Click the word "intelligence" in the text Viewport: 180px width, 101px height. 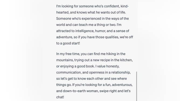click(x=85, y=31)
